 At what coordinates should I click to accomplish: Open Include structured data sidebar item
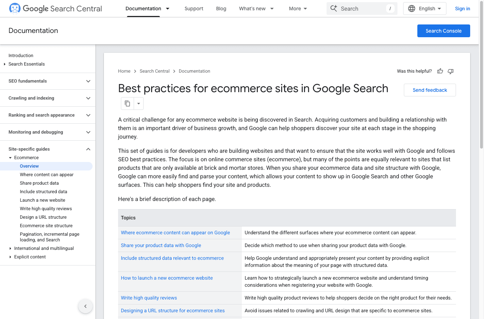pos(44,192)
